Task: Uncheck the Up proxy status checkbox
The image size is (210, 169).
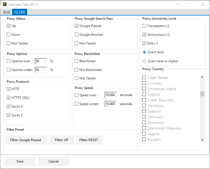Action: [9, 26]
